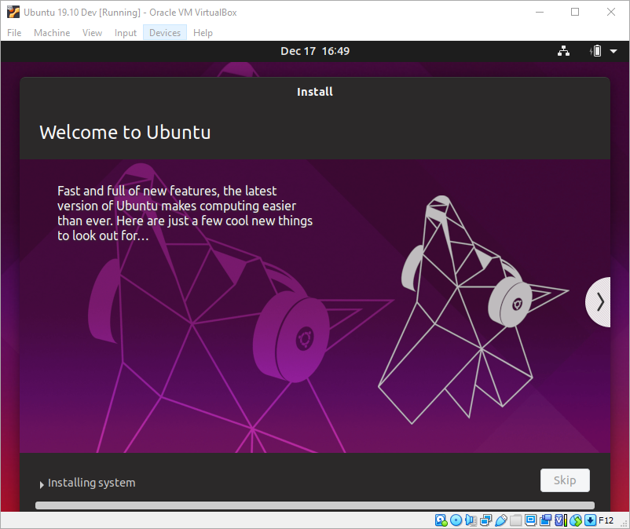The image size is (630, 529).
Task: Click the audio indicator icon
Action: pos(471,520)
